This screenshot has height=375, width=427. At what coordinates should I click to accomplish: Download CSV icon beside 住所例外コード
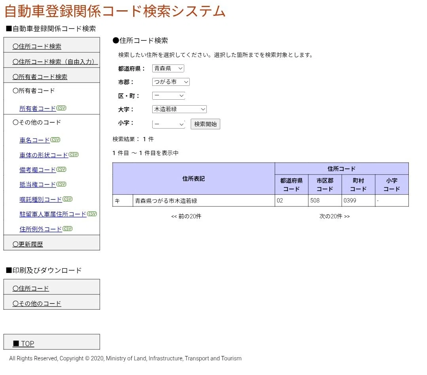(x=68, y=228)
